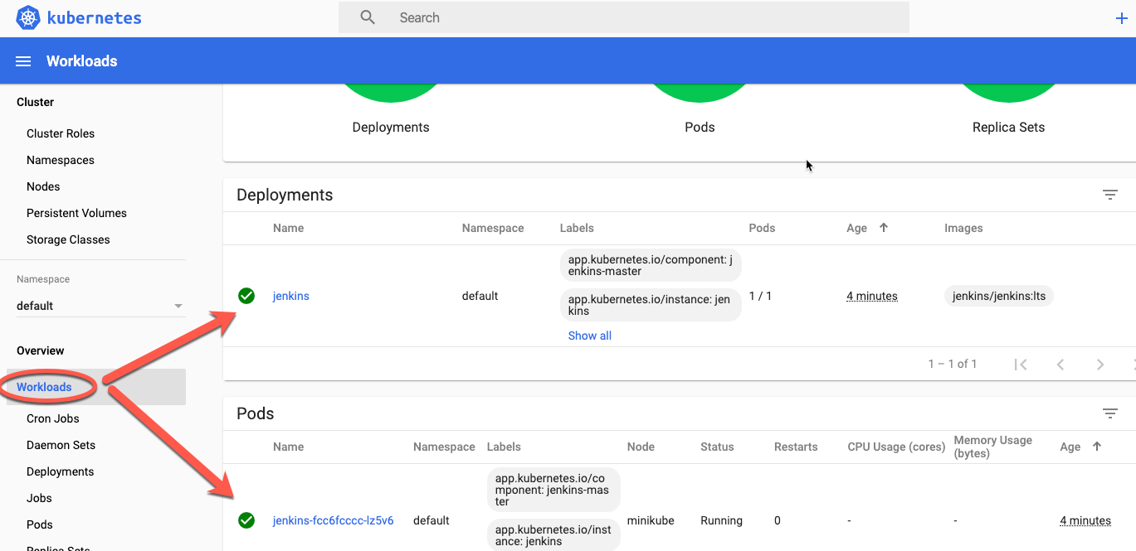Click Deployments Age column header

[856, 228]
